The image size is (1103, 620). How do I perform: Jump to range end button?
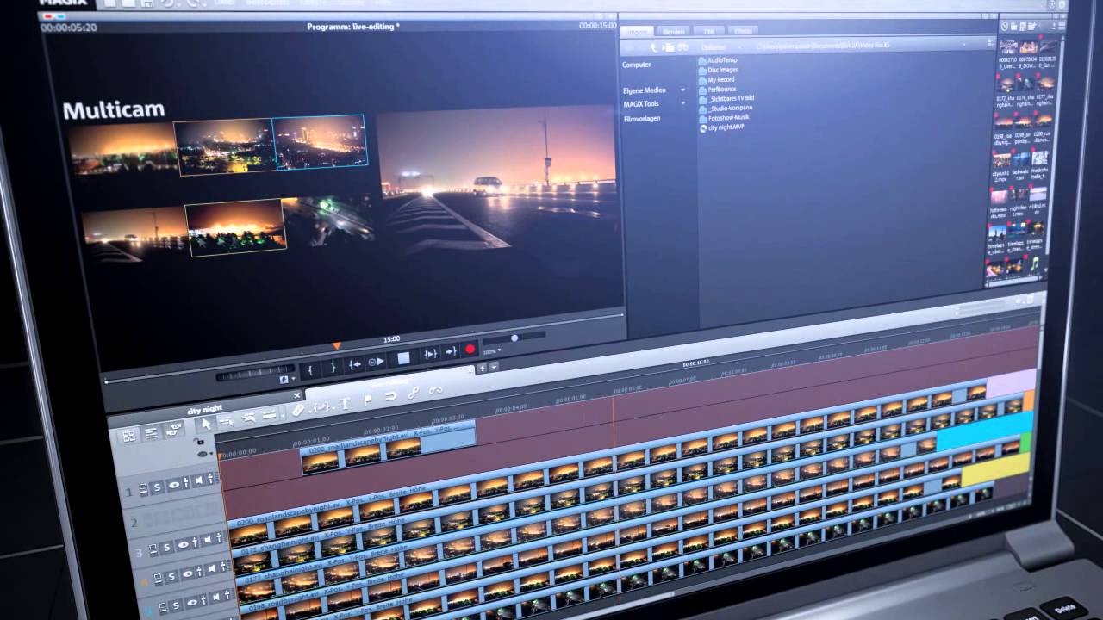click(x=451, y=351)
